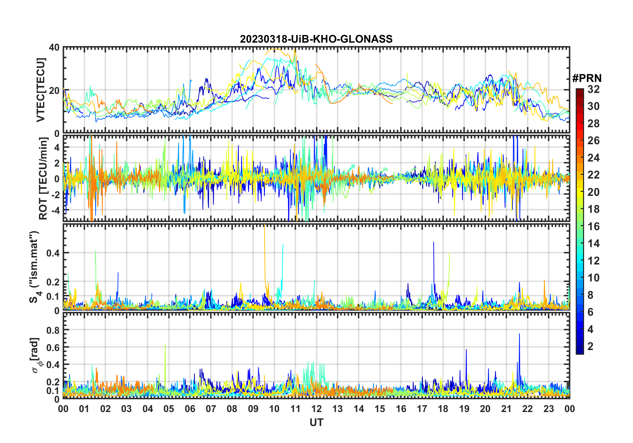633x443 pixels.
Task: Click the UT axis tick label 05
Action: click(x=169, y=409)
